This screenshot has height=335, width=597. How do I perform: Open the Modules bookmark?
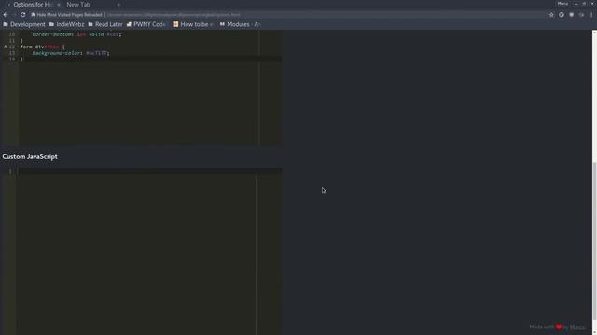point(240,24)
